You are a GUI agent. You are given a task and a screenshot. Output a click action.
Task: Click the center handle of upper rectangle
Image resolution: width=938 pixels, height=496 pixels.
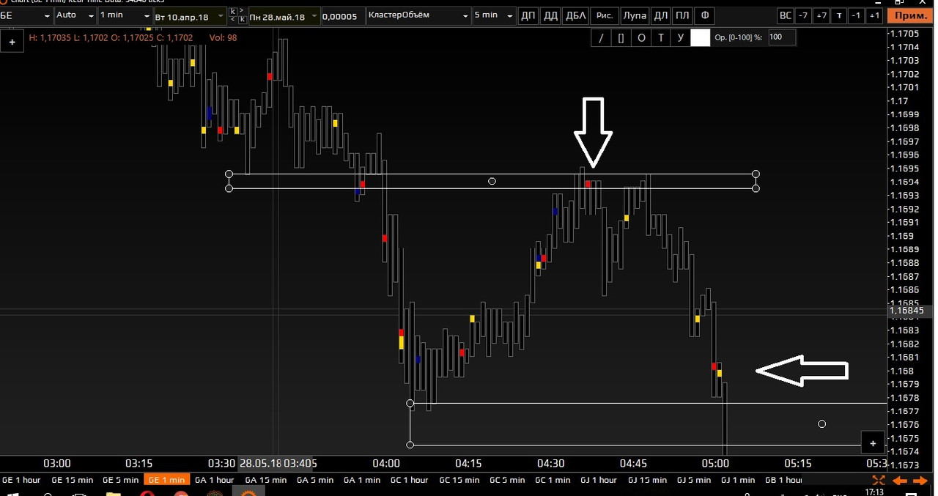(492, 181)
